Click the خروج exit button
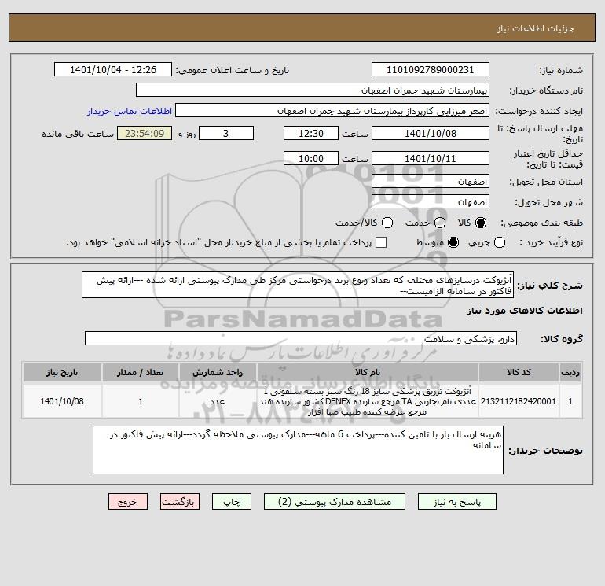605x586 pixels. [128, 502]
